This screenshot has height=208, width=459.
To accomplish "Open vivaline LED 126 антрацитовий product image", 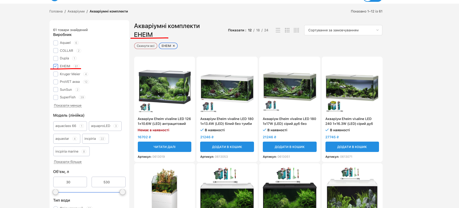I will pyautogui.click(x=165, y=87).
